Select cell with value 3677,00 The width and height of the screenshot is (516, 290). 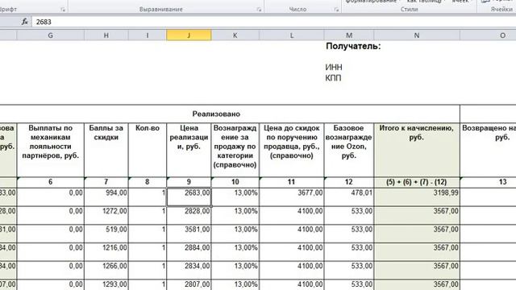tap(292, 197)
